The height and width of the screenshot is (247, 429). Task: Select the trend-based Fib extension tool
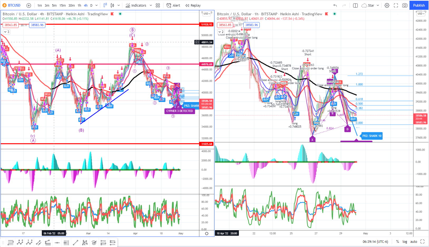point(48,243)
